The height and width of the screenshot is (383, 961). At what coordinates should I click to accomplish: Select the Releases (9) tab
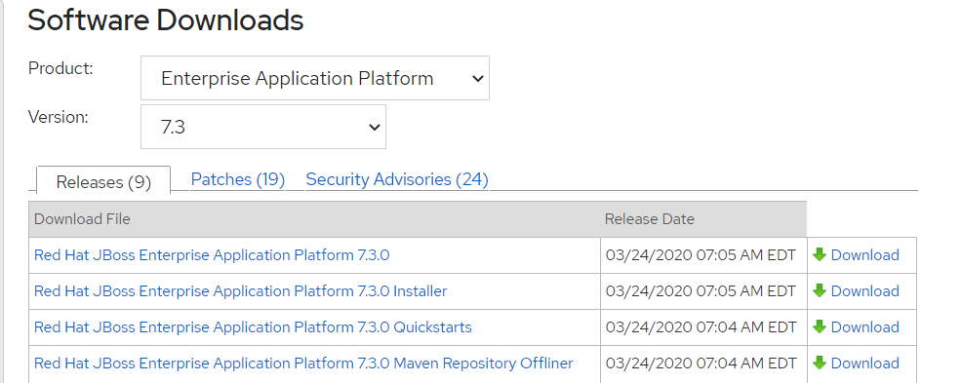pyautogui.click(x=103, y=181)
